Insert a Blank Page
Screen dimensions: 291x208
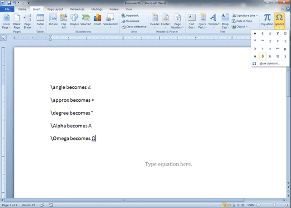point(17,21)
